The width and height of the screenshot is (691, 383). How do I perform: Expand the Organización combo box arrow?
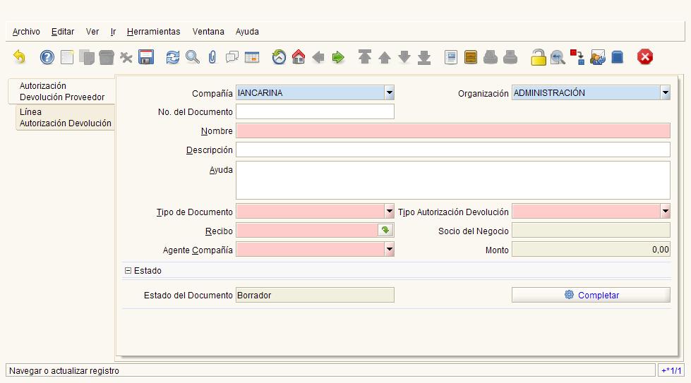666,93
